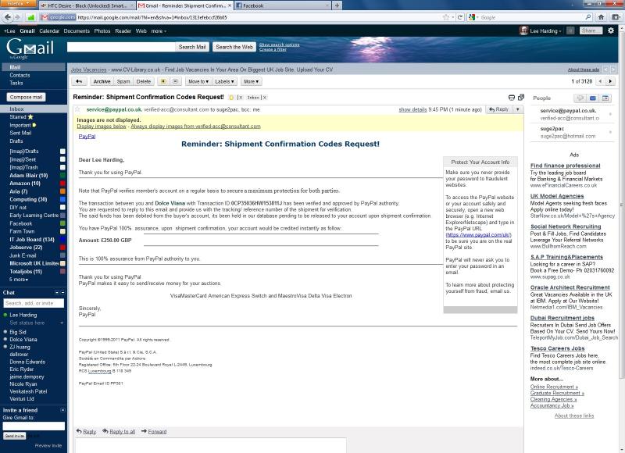The width and height of the screenshot is (625, 453).
Task: Go to the previous conversation arrow
Action: tap(600, 81)
